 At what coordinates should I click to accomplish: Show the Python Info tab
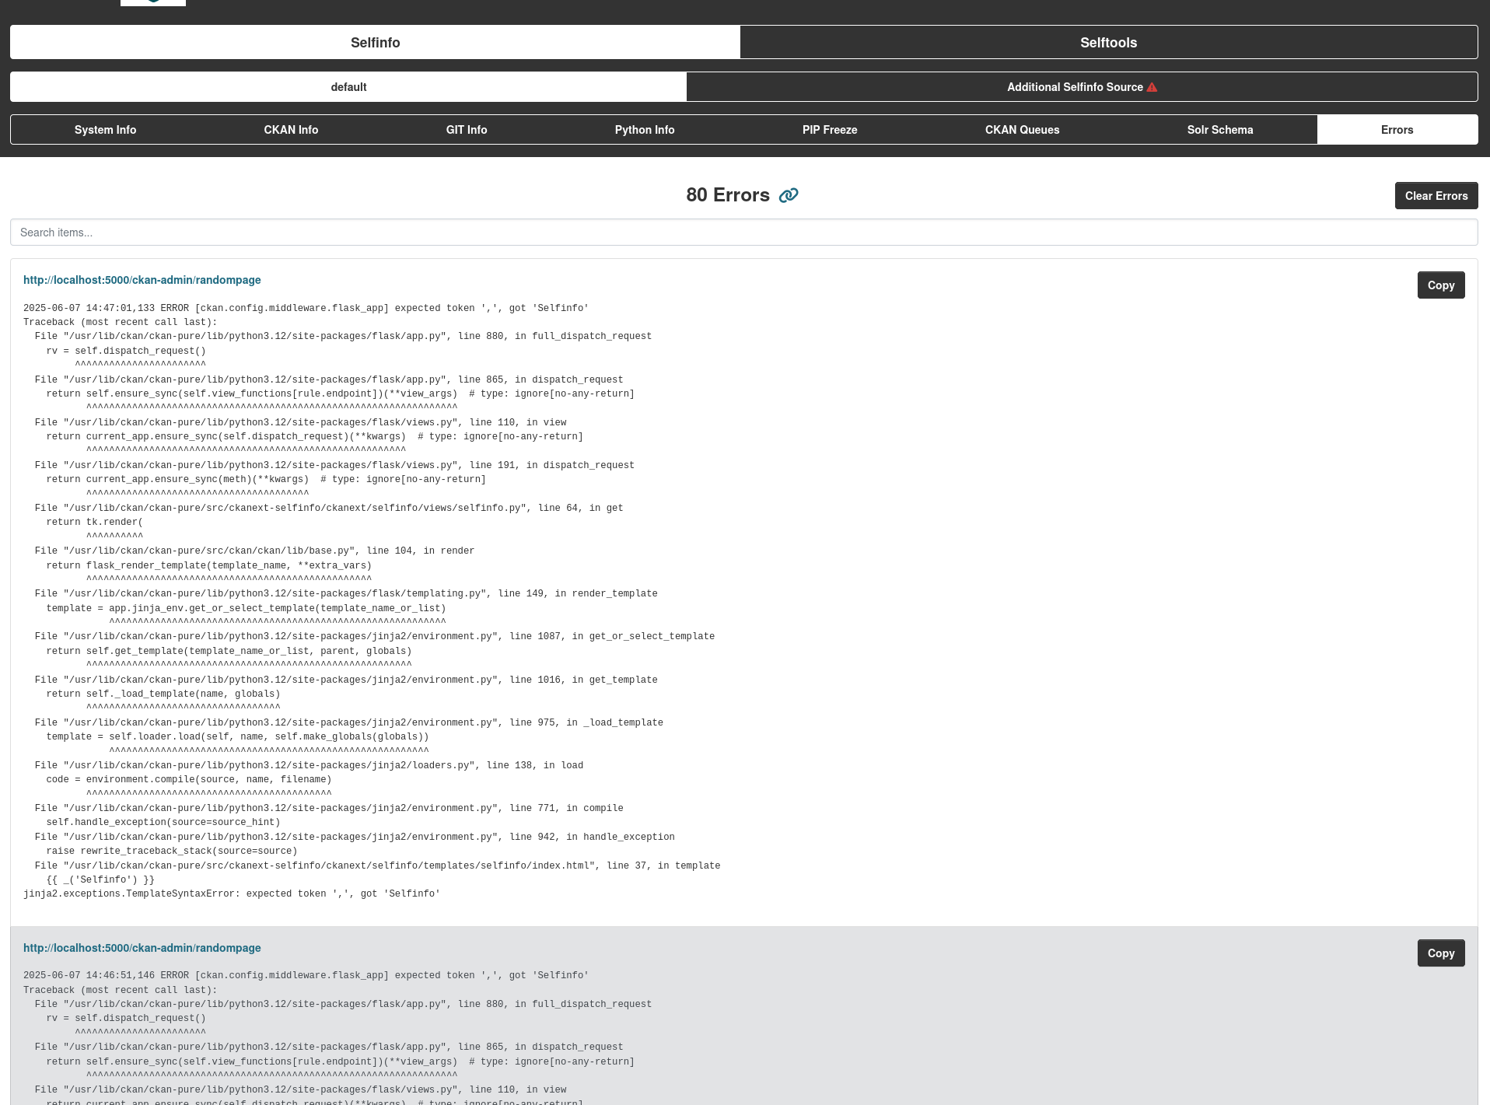[645, 130]
